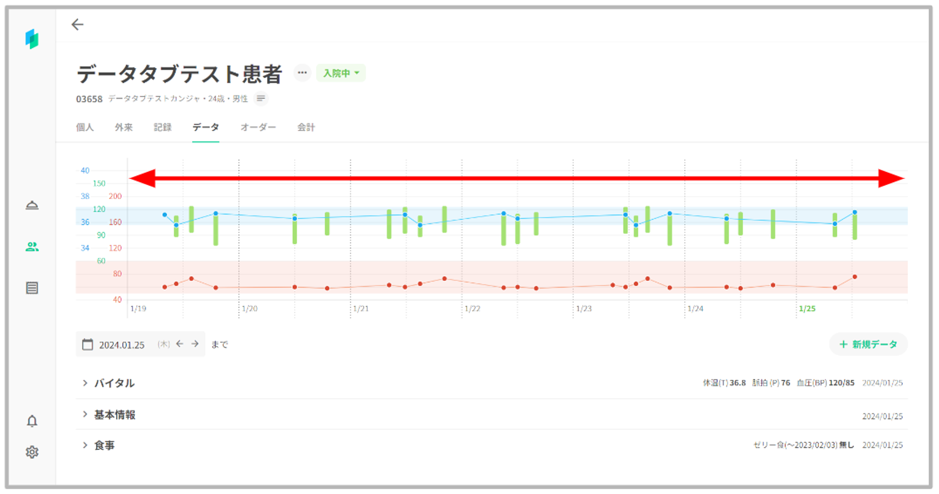Click the バイタル row date 2024/01/25

click(x=882, y=383)
